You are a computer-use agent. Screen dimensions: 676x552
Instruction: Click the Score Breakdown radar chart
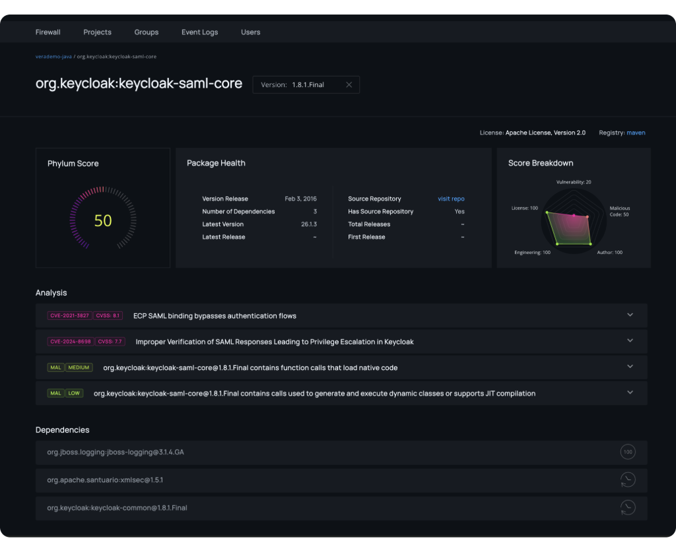(574, 221)
